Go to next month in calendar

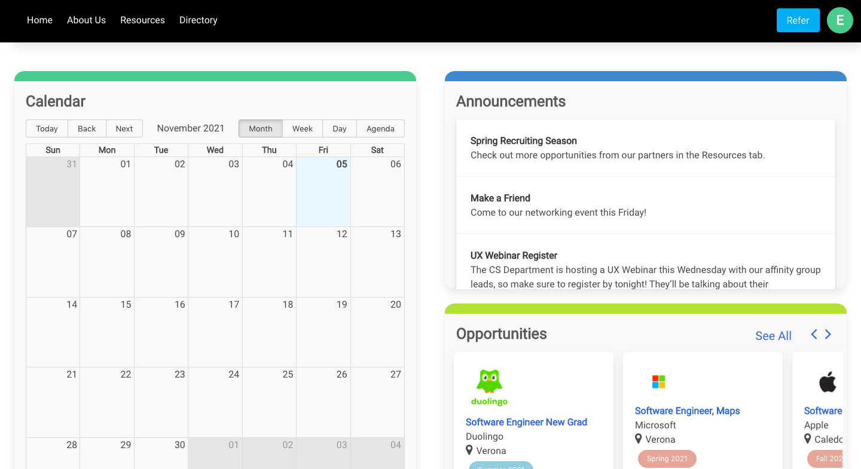[x=124, y=128]
